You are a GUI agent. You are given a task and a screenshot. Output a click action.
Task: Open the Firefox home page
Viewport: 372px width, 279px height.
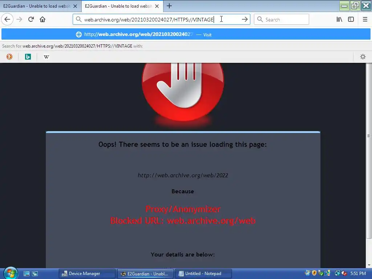[43, 19]
